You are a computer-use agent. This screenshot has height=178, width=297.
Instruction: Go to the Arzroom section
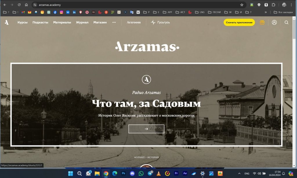134,22
